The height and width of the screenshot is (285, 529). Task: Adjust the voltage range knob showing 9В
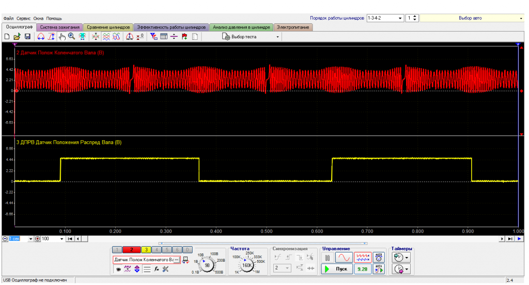(x=207, y=265)
